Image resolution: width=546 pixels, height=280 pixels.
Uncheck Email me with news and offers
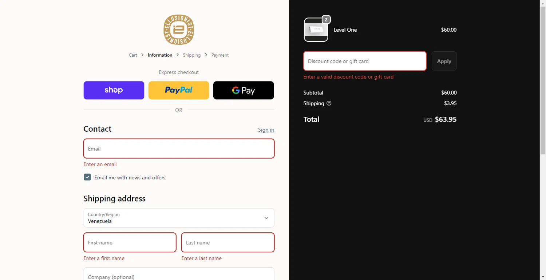(87, 177)
